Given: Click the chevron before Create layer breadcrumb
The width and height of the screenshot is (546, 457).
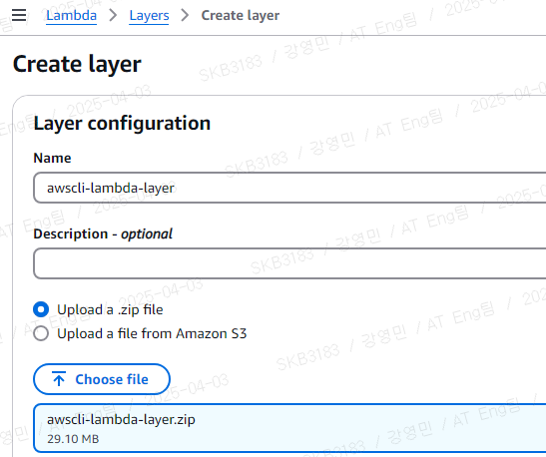Looking at the screenshot, I should pos(185,15).
